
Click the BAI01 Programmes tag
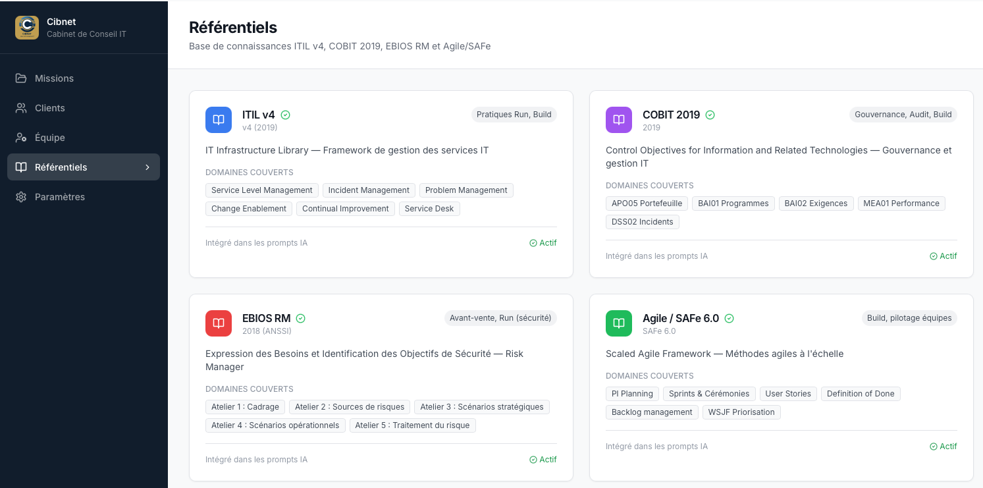click(733, 203)
